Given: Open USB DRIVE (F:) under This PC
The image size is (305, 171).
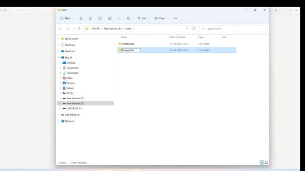Looking at the screenshot, I should coord(74,109).
